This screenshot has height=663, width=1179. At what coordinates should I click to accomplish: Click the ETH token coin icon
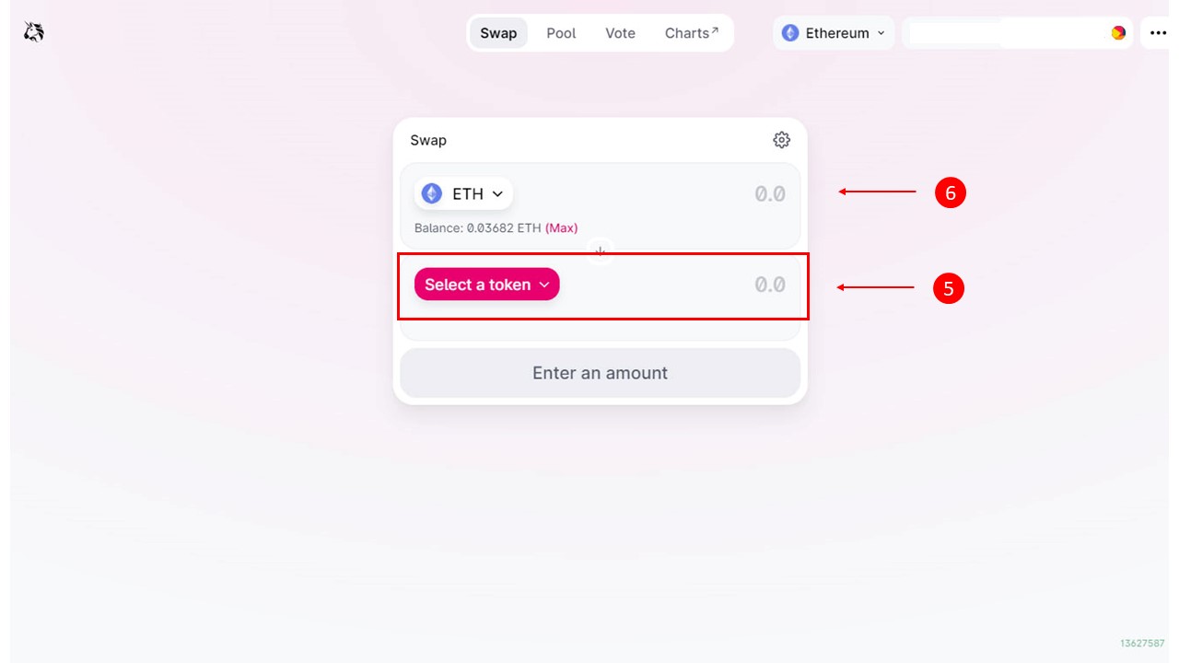[432, 193]
